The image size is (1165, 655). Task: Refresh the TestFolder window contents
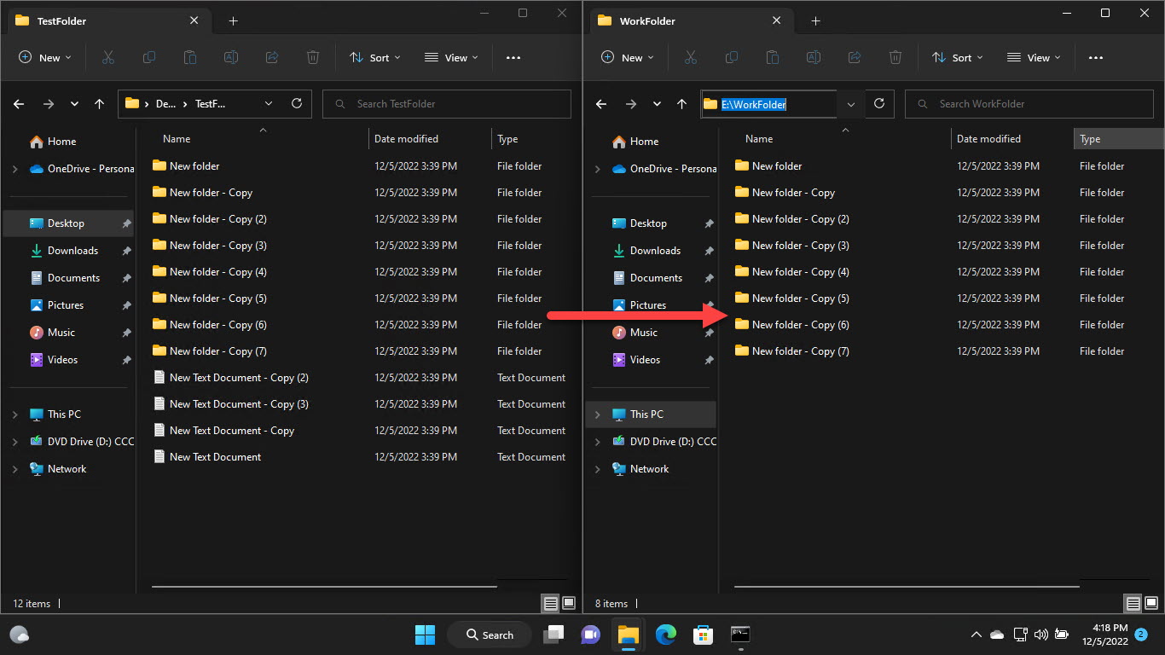click(296, 103)
